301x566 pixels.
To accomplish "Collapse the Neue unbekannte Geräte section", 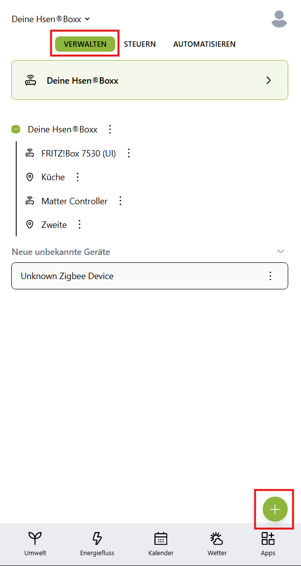I will pos(280,252).
